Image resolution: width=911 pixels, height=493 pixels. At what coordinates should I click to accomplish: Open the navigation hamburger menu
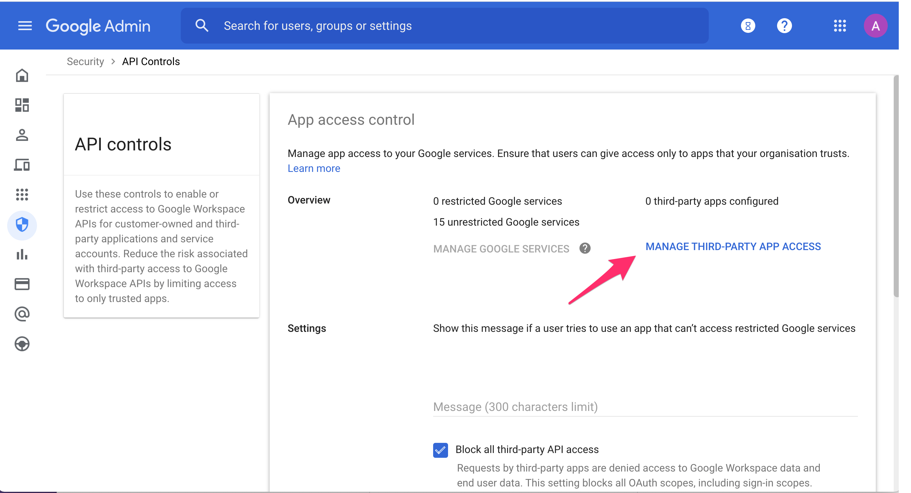point(24,25)
